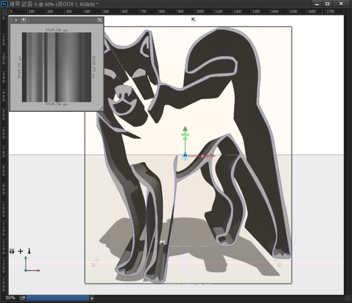Click the export share icon in status bar
The image size is (352, 303).
22,298
